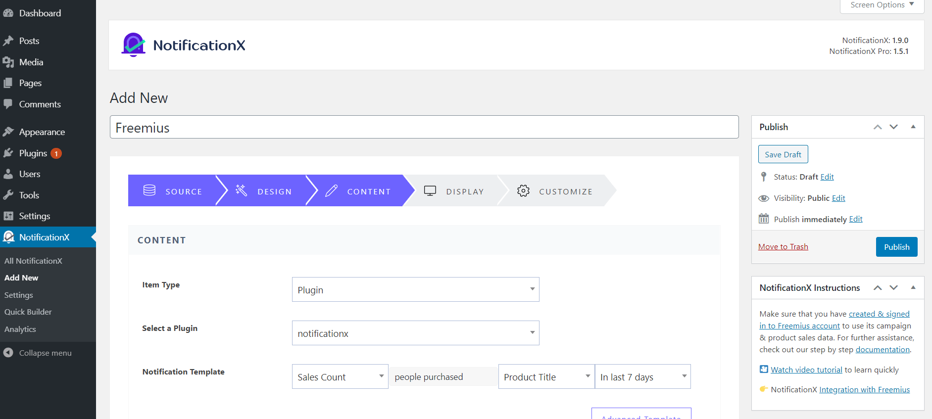Screen dimensions: 932x419
Task: Click the Appearance brush icon
Action: click(8, 132)
